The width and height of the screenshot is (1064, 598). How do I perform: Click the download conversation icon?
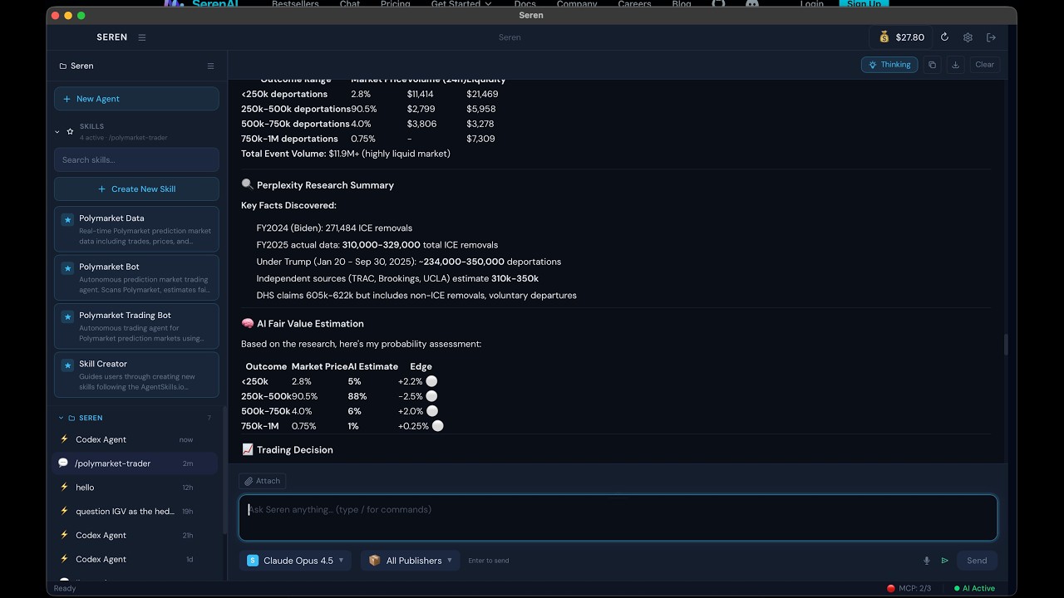click(x=956, y=65)
